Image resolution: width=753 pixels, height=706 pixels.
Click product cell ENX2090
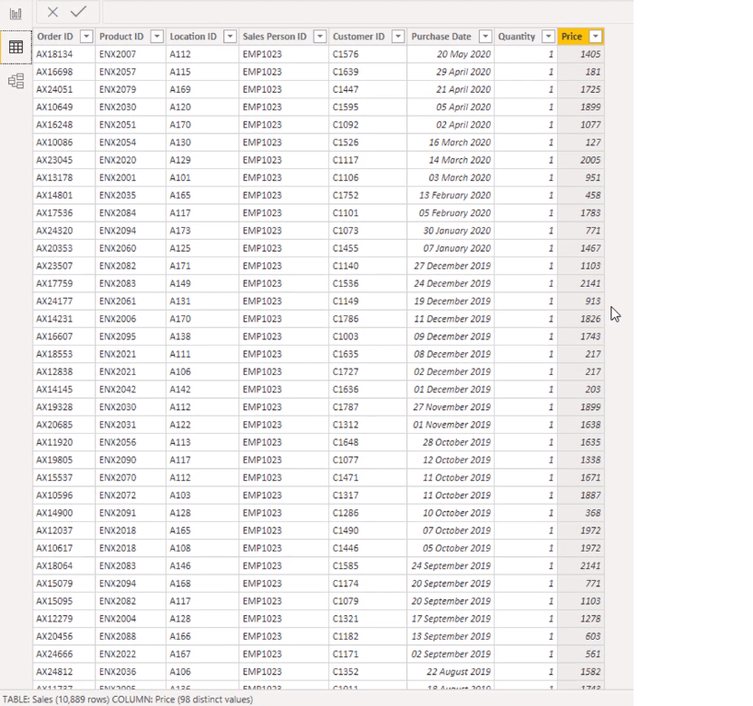[131, 461]
